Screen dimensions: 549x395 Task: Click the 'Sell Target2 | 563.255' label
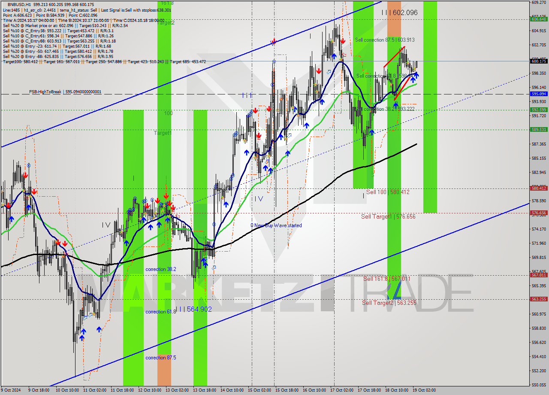tap(389, 303)
